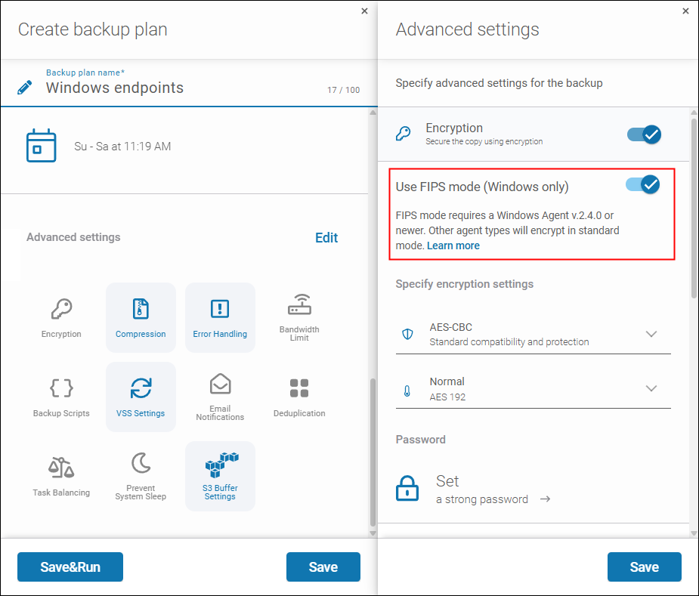Close the Create backup plan panel
Viewport: 699px width, 596px height.
[x=364, y=11]
